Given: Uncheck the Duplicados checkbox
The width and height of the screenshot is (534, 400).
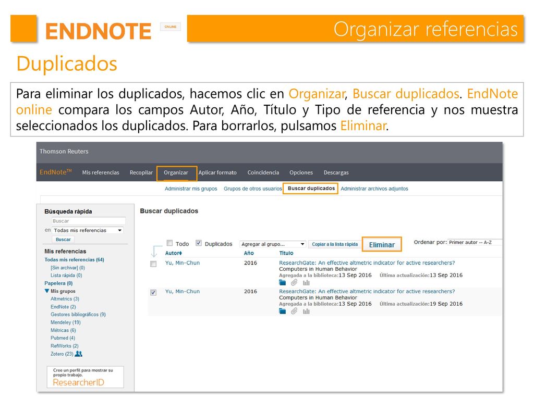Looking at the screenshot, I should coord(199,243).
